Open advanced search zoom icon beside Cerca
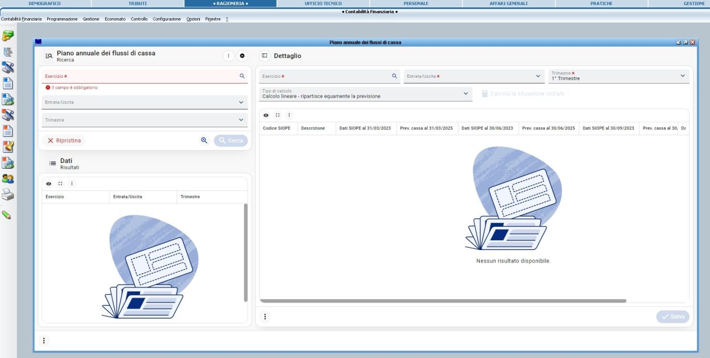The height and width of the screenshot is (358, 710). tap(204, 140)
